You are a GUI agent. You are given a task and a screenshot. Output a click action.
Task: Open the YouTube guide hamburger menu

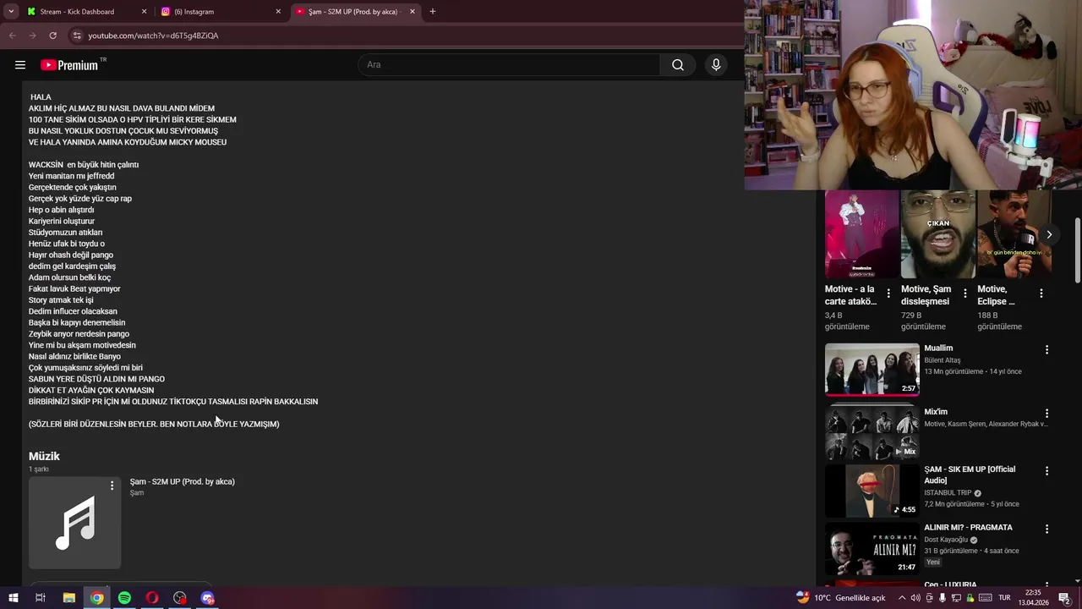pyautogui.click(x=20, y=65)
